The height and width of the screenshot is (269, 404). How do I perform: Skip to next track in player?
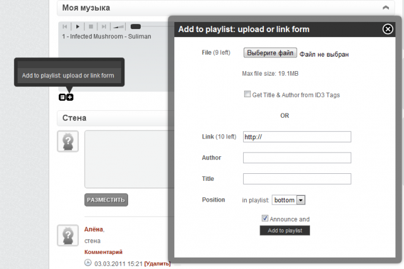[x=104, y=26]
